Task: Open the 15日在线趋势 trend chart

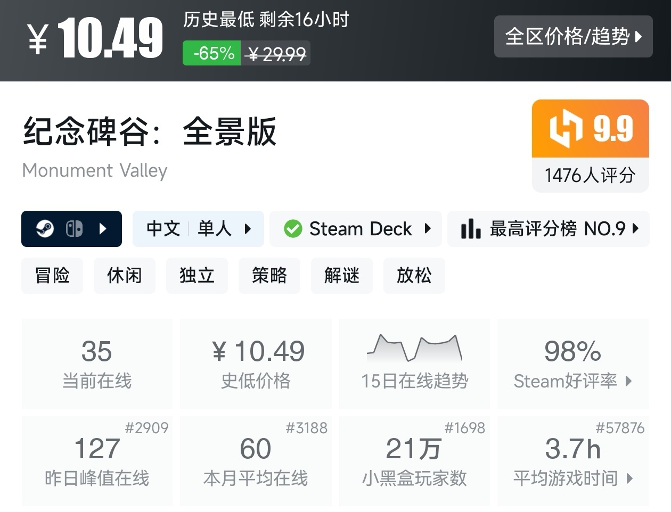Action: [414, 364]
